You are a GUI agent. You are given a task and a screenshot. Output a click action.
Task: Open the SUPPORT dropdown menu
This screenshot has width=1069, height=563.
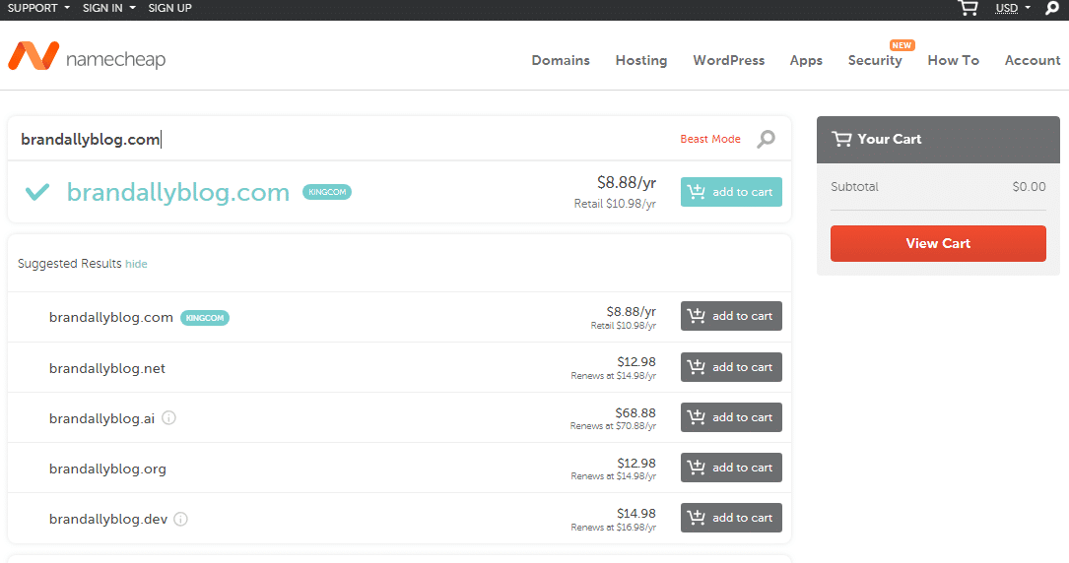click(x=38, y=8)
